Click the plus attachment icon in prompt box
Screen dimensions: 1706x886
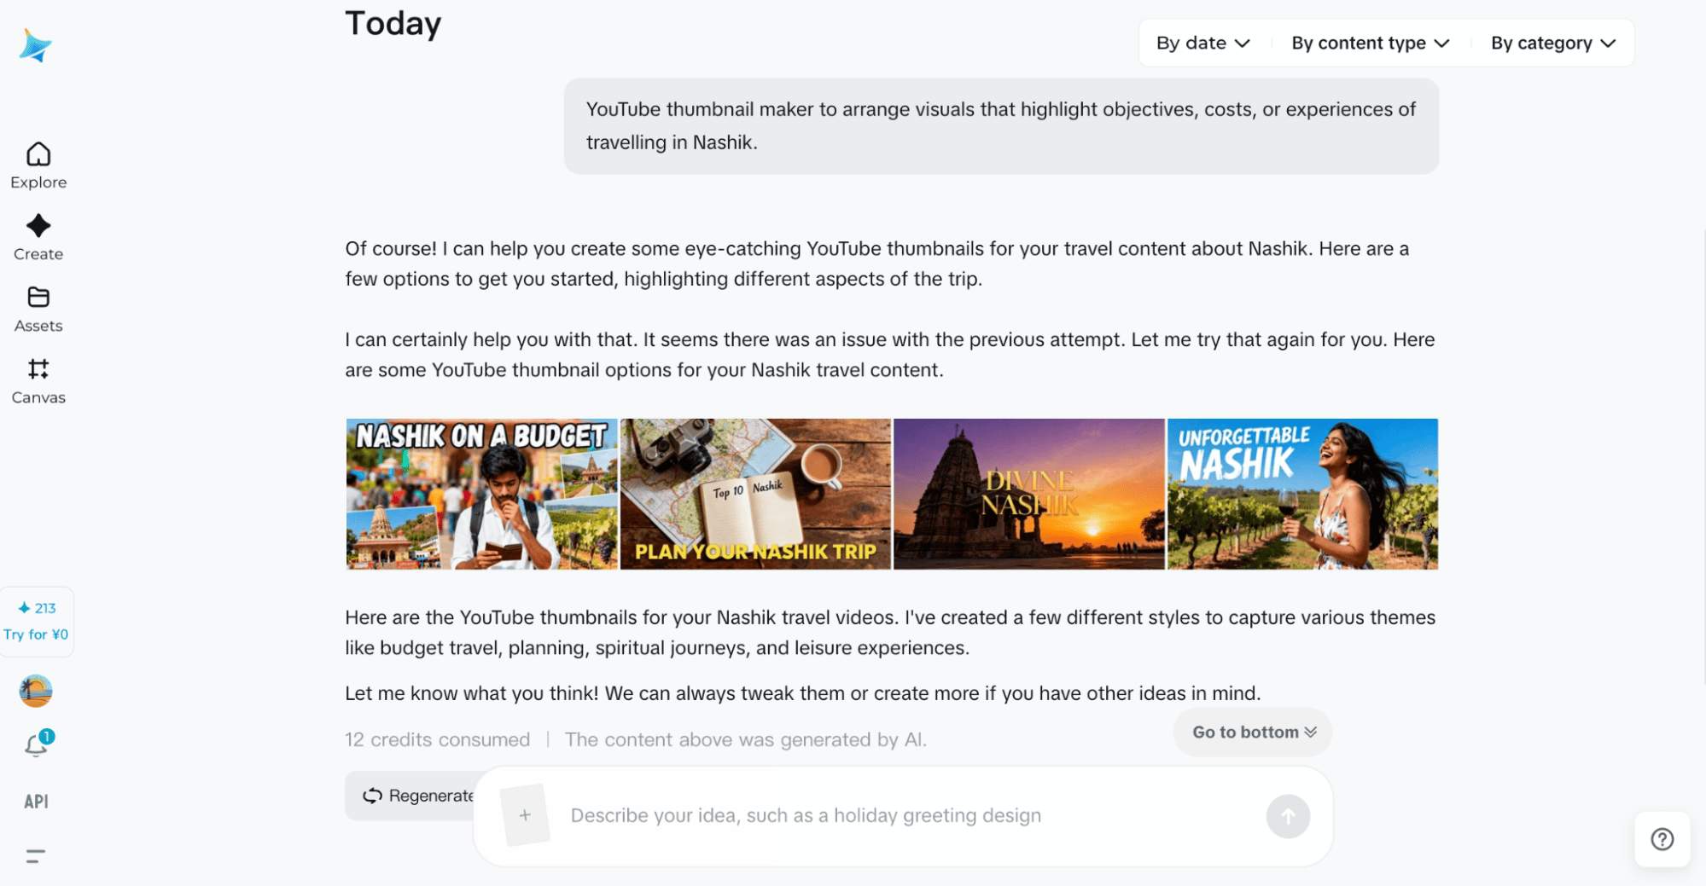coord(525,815)
